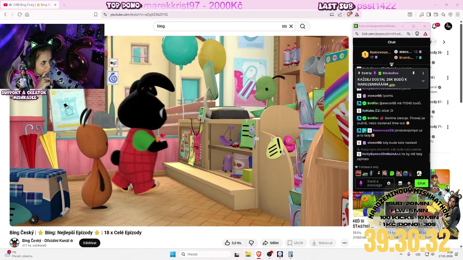Collapse the pinned message chevron
Viewport: 463px width, 260px height.
[423, 81]
